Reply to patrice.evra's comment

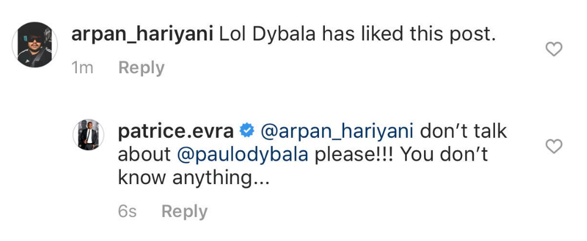184,212
